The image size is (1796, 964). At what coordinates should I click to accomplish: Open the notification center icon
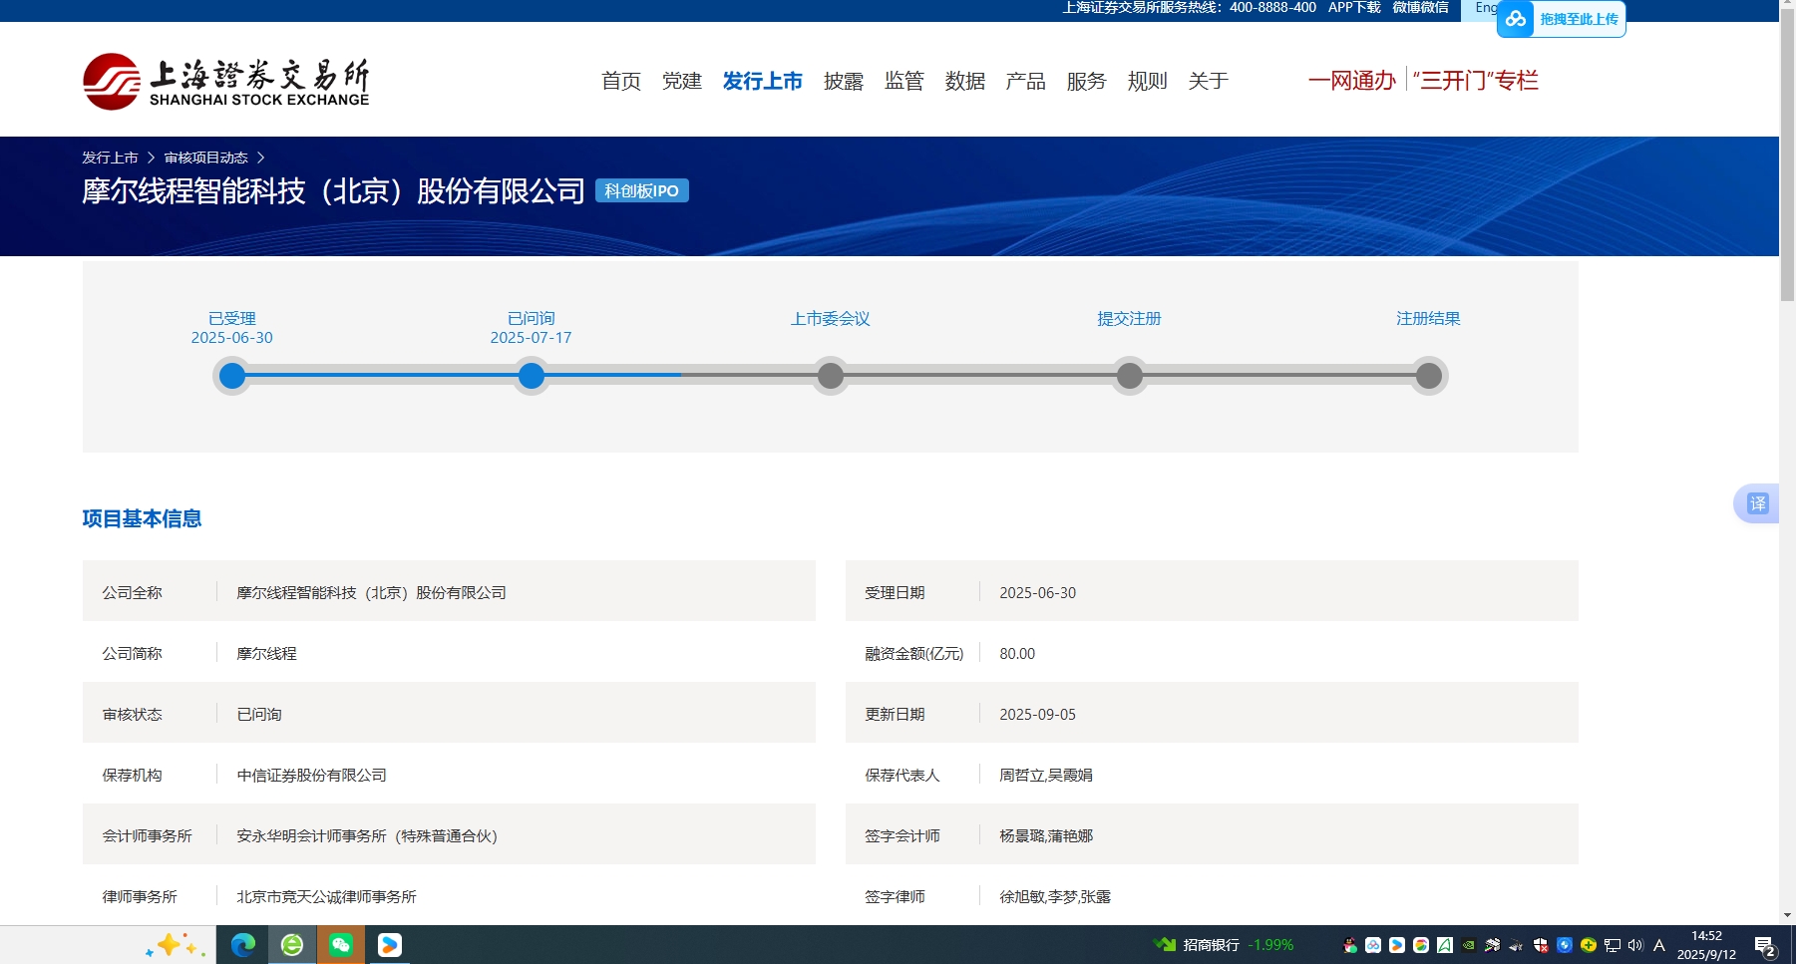pos(1764,945)
